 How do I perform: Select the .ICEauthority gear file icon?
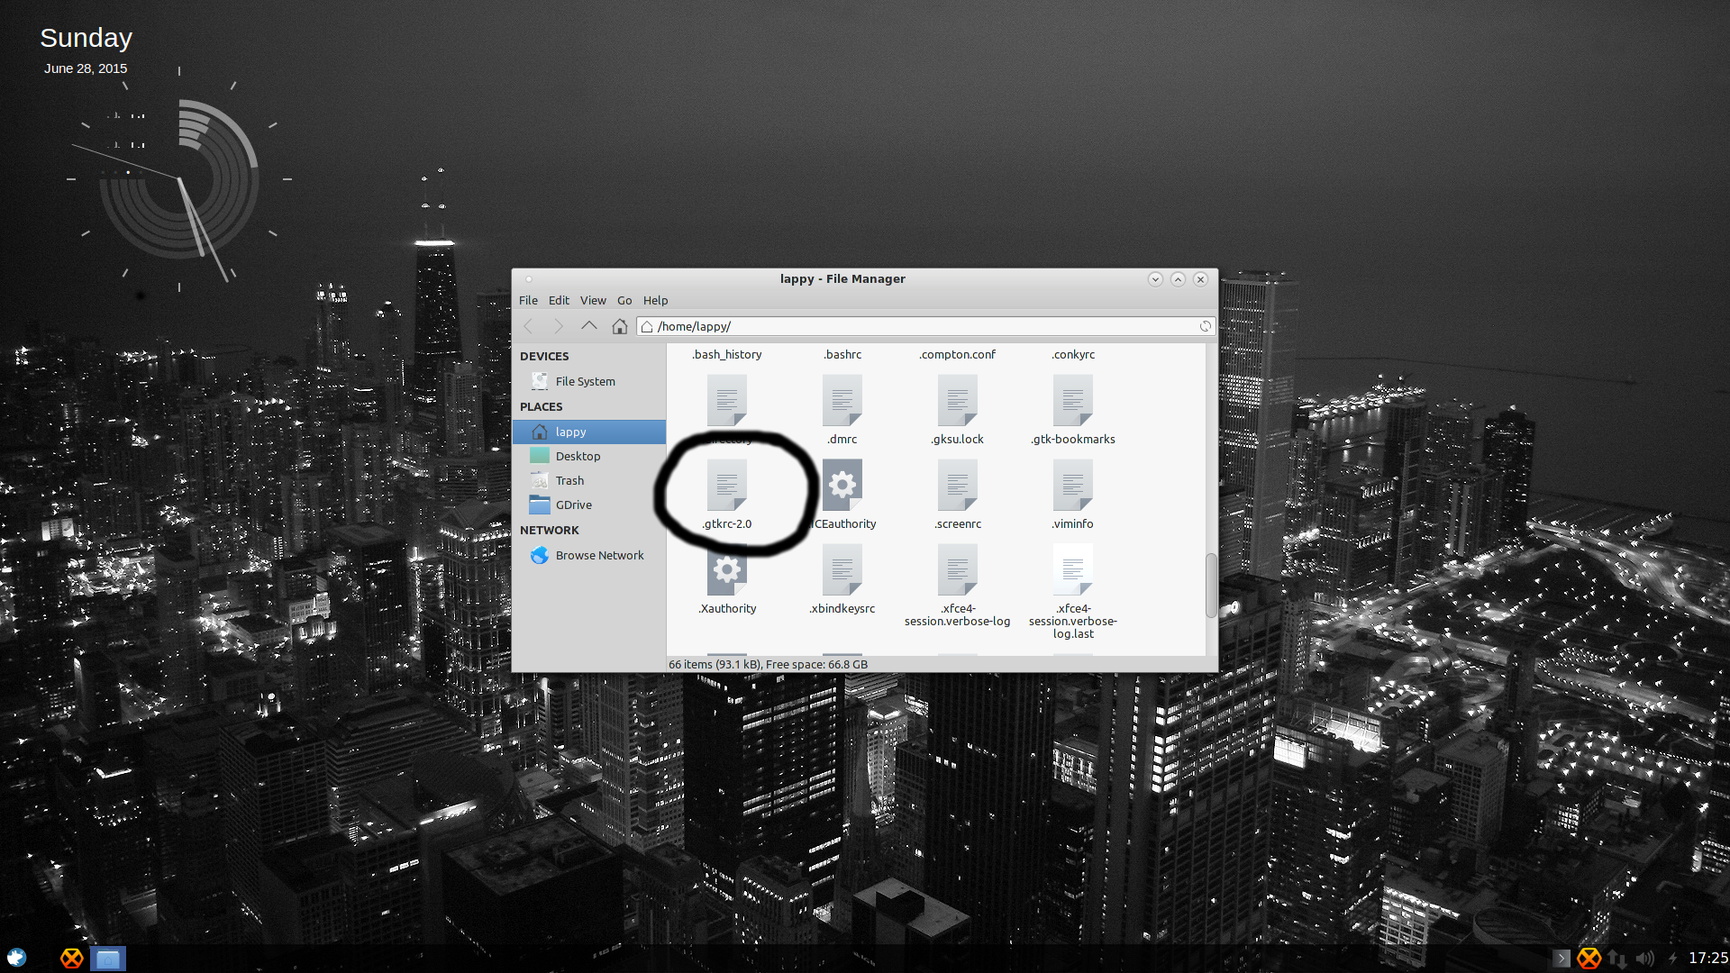tap(842, 485)
